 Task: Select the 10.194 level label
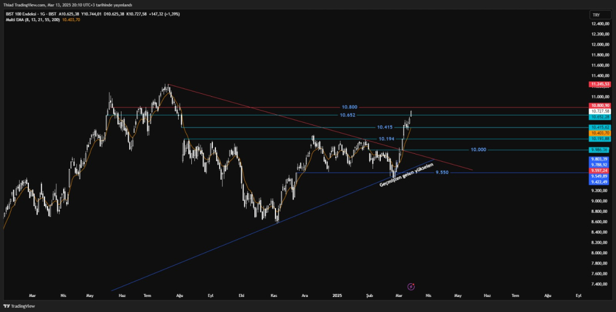point(387,139)
